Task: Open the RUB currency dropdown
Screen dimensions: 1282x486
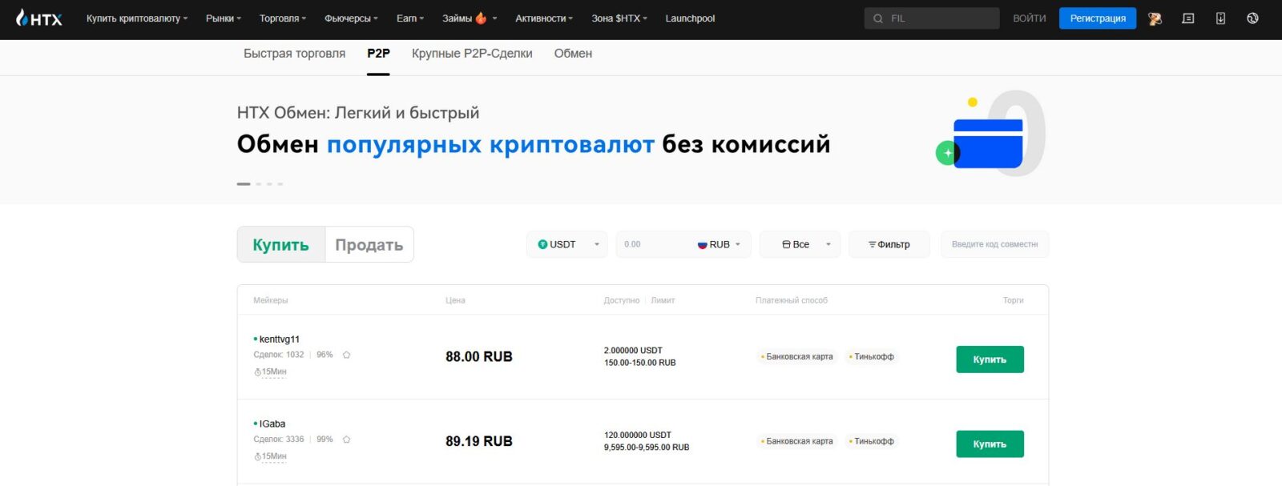Action: point(719,244)
